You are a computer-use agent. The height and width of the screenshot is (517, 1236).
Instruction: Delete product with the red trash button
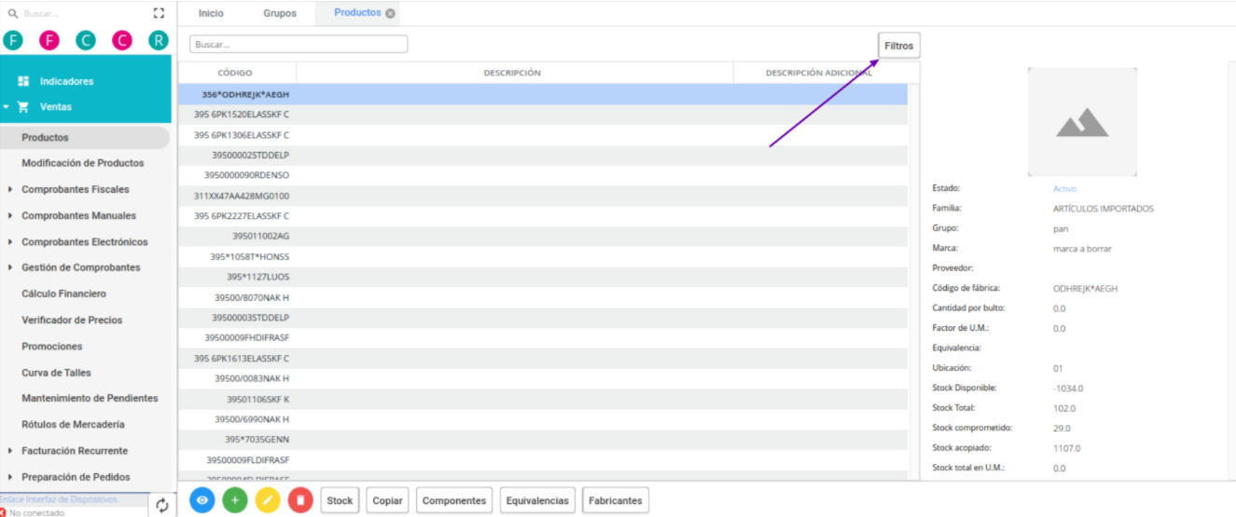[x=300, y=500]
